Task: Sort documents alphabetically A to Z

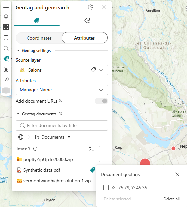Action: 91,149
